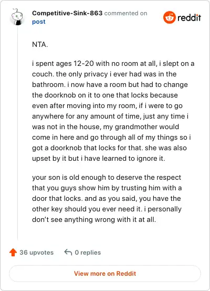The height and width of the screenshot is (291, 210).
Task: Select the "0 replies" label
Action: pyautogui.click(x=88, y=253)
